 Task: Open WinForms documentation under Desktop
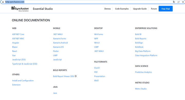(x=98, y=34)
